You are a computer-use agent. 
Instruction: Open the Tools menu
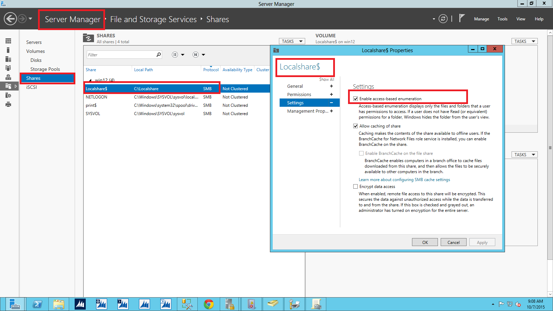point(502,19)
